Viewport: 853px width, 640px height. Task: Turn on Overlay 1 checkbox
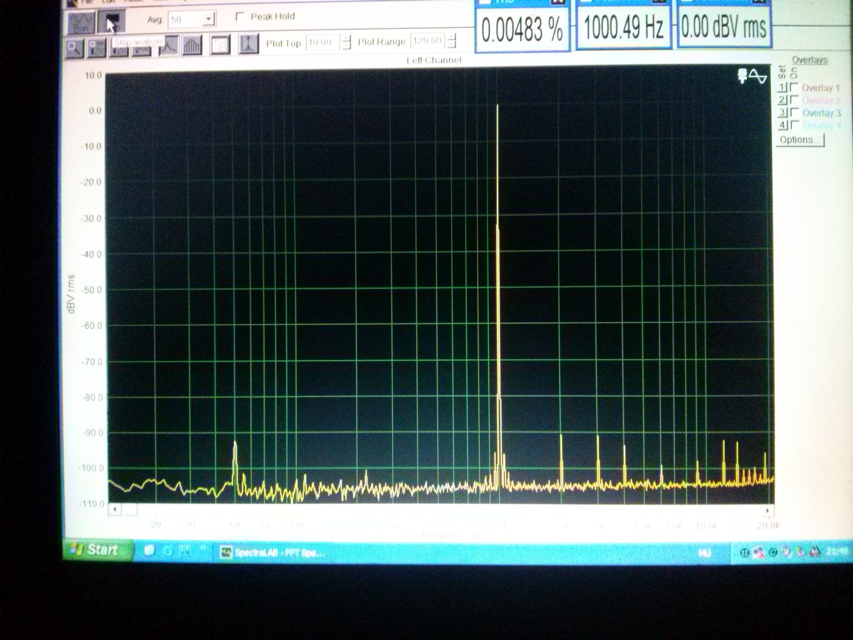[x=794, y=88]
